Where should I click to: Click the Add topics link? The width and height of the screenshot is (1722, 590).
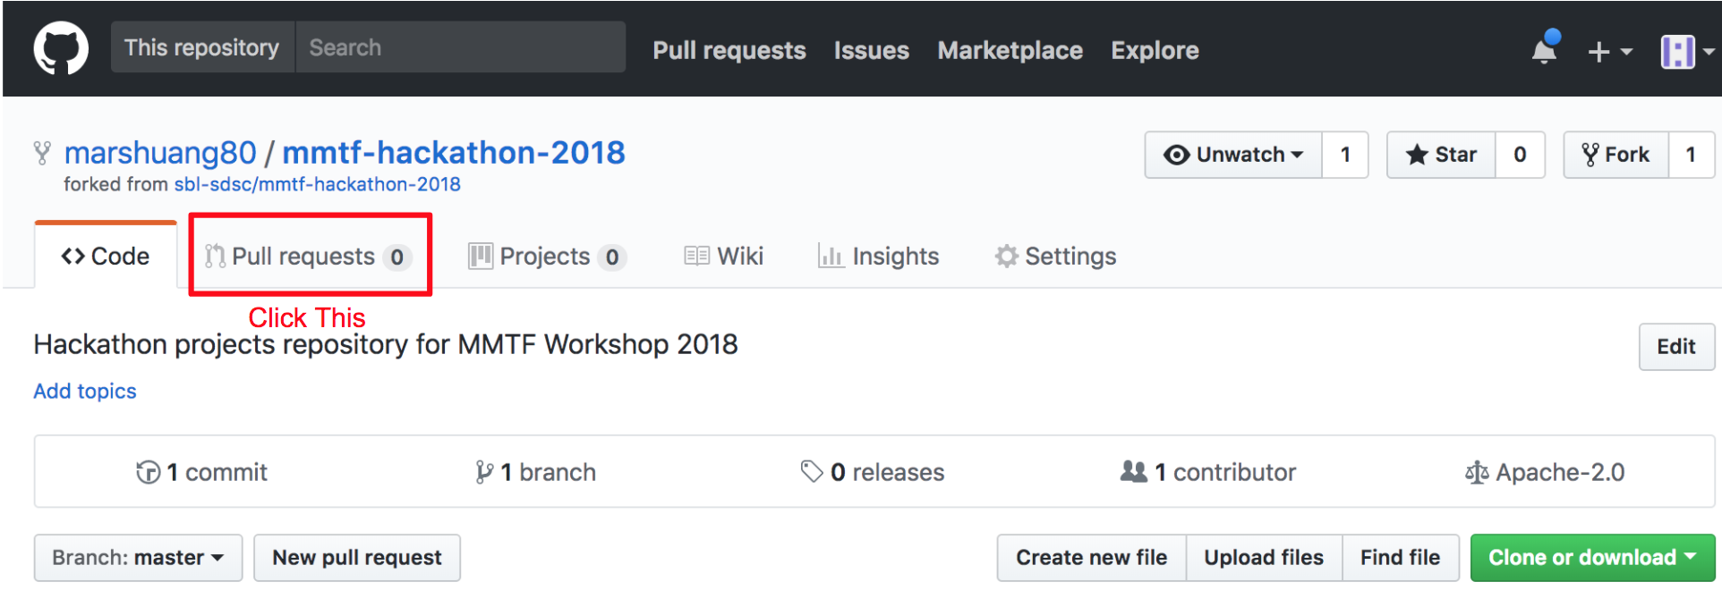(x=85, y=392)
